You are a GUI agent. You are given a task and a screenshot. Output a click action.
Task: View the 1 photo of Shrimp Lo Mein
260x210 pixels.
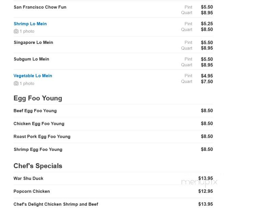[x=27, y=31]
